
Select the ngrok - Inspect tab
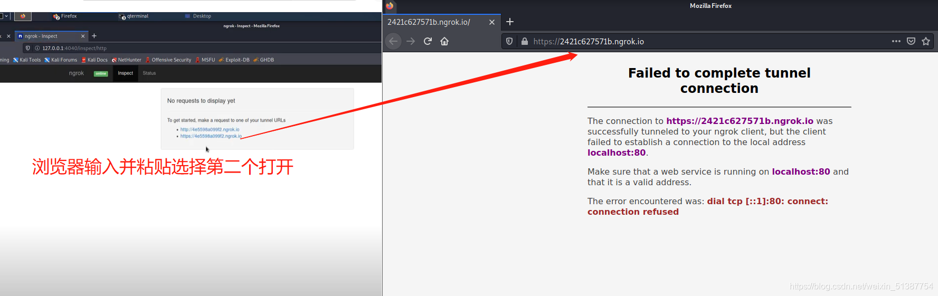click(x=51, y=36)
